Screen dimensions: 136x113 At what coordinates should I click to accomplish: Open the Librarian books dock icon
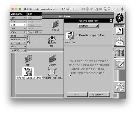click(x=119, y=52)
